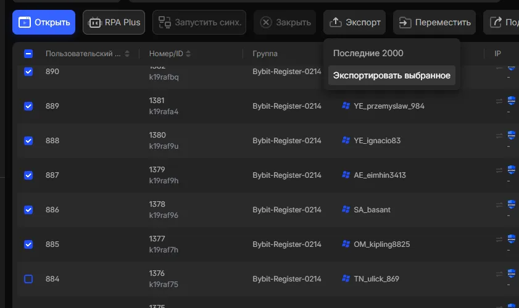The height and width of the screenshot is (308, 519).
Task: Click the Переместить button
Action: pyautogui.click(x=434, y=22)
